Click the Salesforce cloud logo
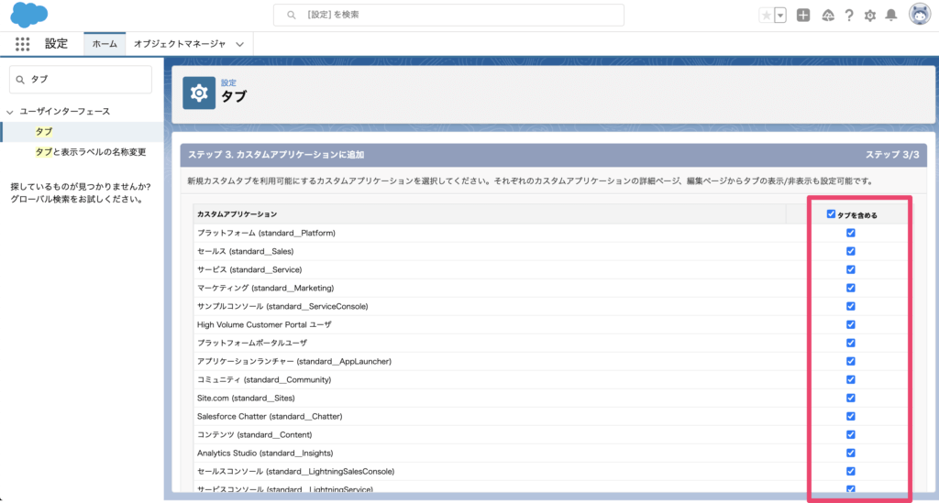Viewport: 939px width, 503px height. click(x=28, y=15)
